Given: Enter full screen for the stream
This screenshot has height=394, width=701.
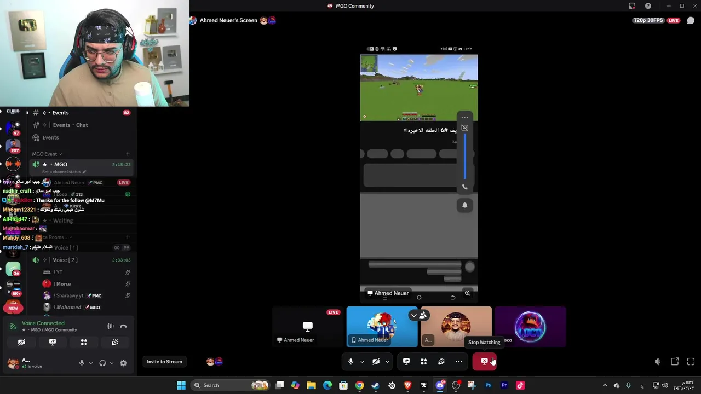Looking at the screenshot, I should (x=691, y=362).
